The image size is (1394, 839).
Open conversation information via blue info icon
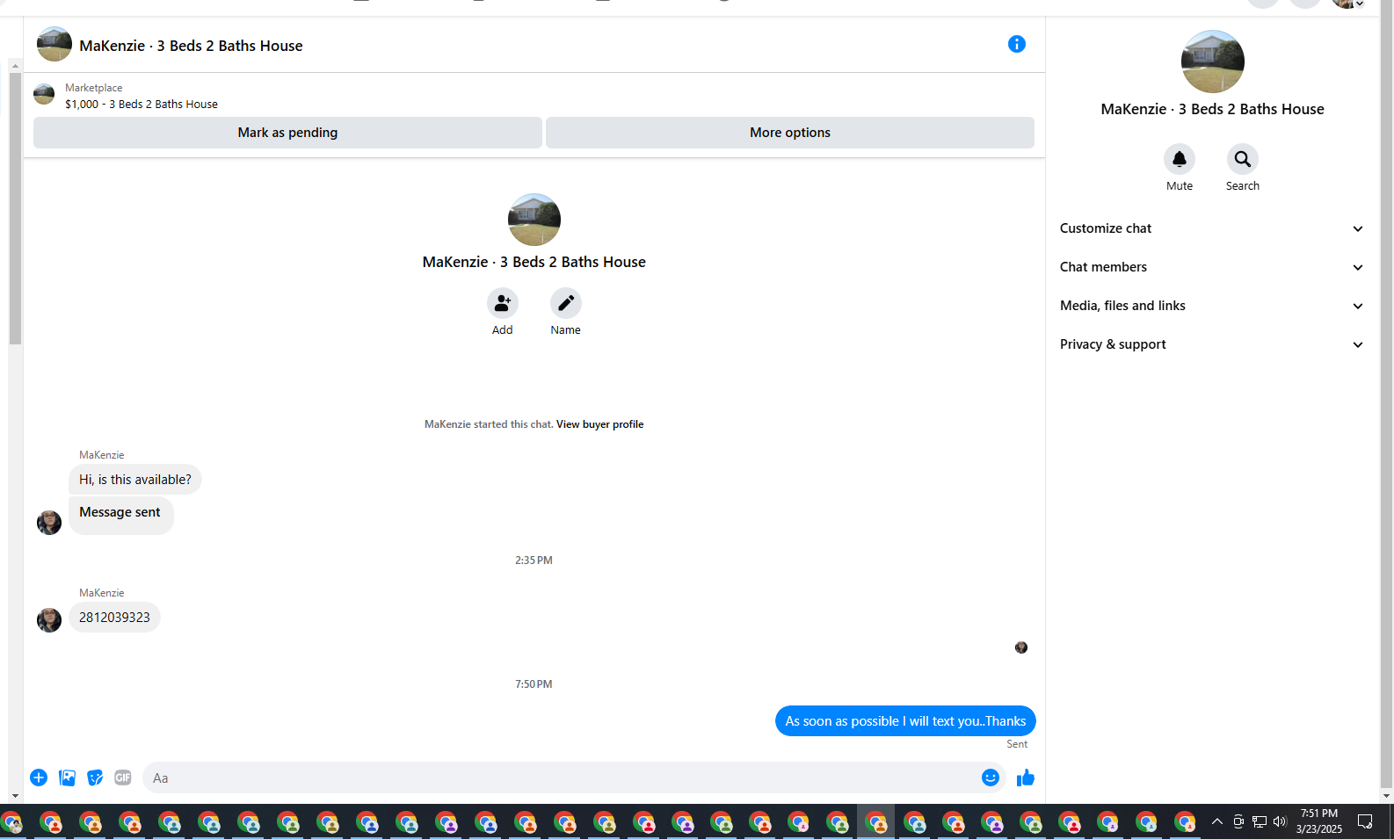[1016, 44]
